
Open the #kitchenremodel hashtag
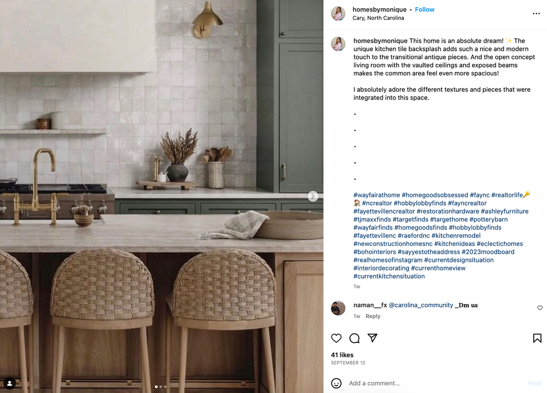click(456, 236)
